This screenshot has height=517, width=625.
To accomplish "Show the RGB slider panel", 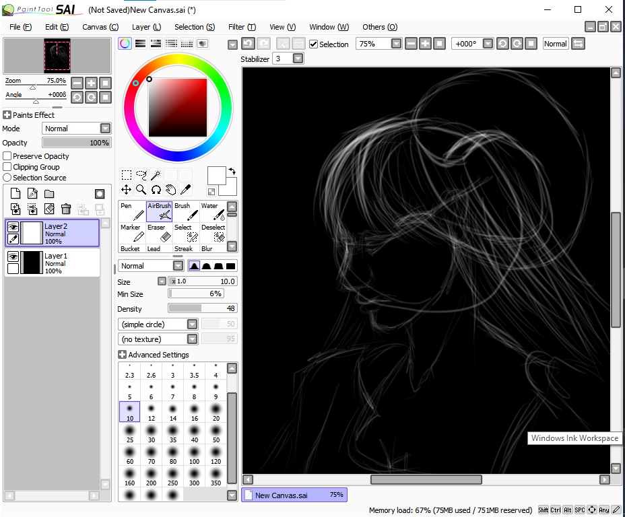I will click(x=140, y=43).
